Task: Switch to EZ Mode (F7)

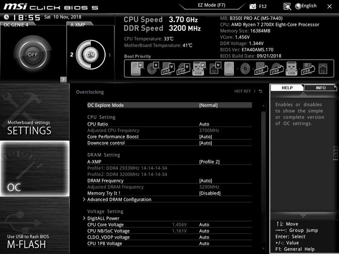Action: pyautogui.click(x=211, y=5)
